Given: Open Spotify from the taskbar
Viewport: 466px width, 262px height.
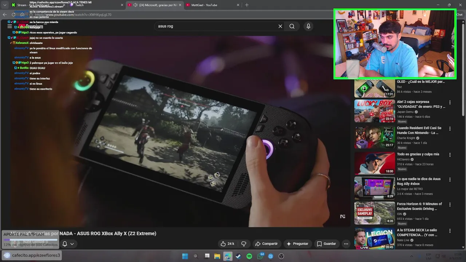Looking at the screenshot, I should coord(249,256).
